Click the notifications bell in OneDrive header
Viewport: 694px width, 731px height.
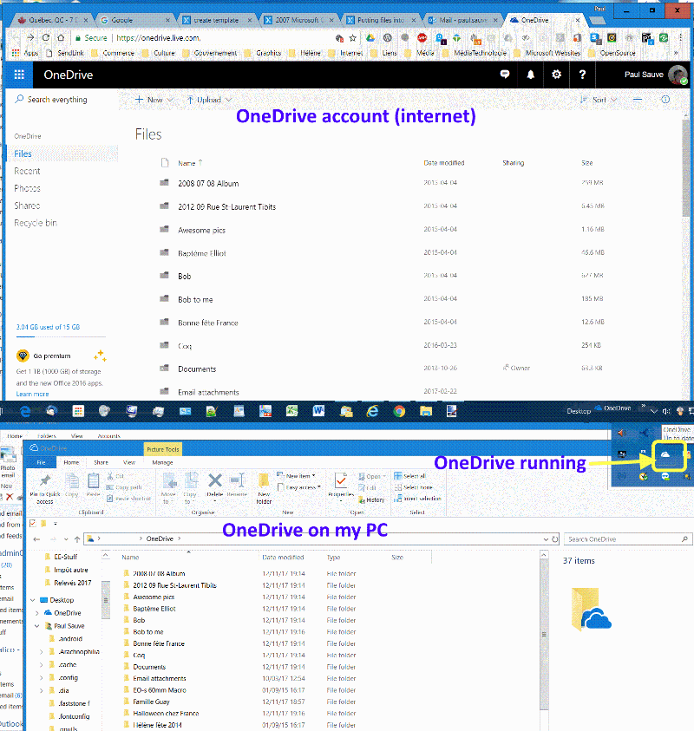click(530, 75)
